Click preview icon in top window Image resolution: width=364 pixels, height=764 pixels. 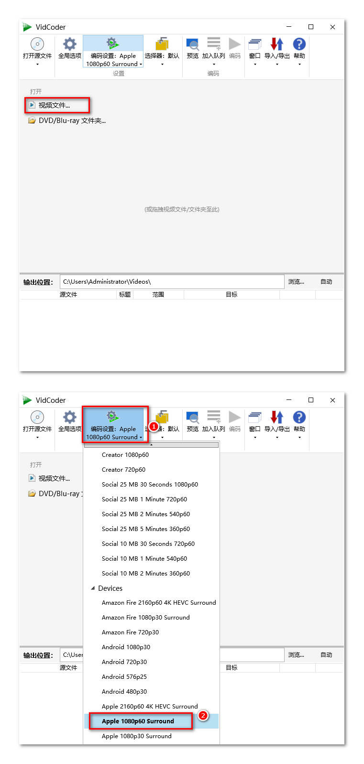pyautogui.click(x=193, y=44)
